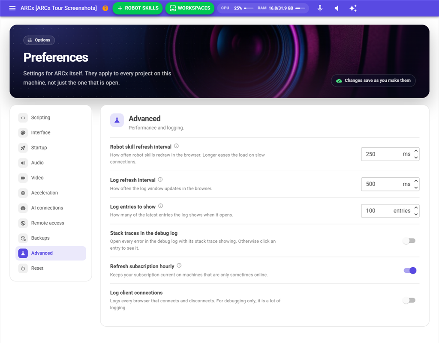Click the Acceleration chip icon
The height and width of the screenshot is (343, 439).
pos(23,193)
